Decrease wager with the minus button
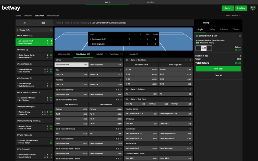258x161 pixels. point(198,48)
